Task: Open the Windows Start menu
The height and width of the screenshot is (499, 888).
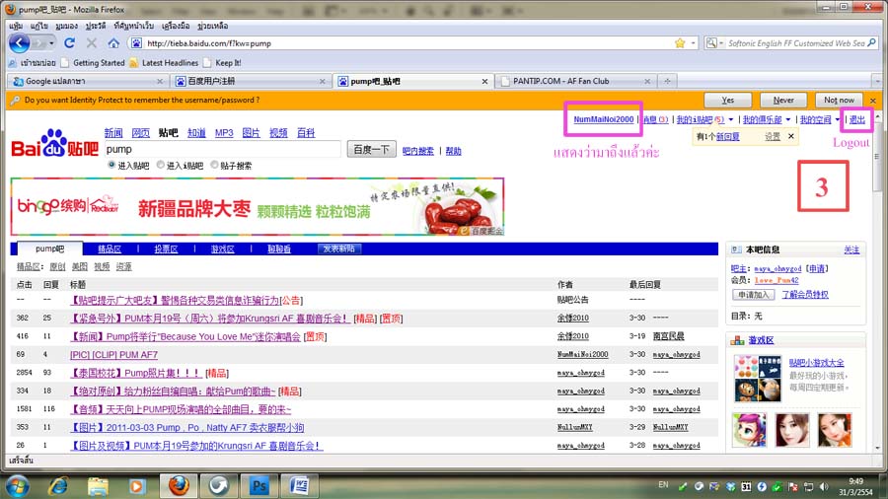Action: 18,486
